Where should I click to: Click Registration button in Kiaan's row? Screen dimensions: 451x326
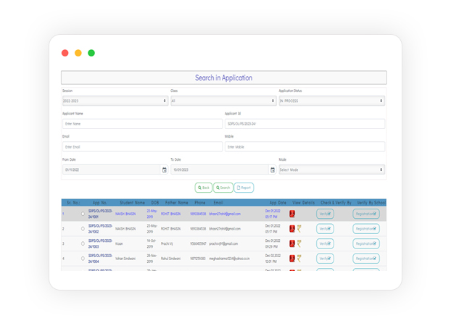pos(366,244)
